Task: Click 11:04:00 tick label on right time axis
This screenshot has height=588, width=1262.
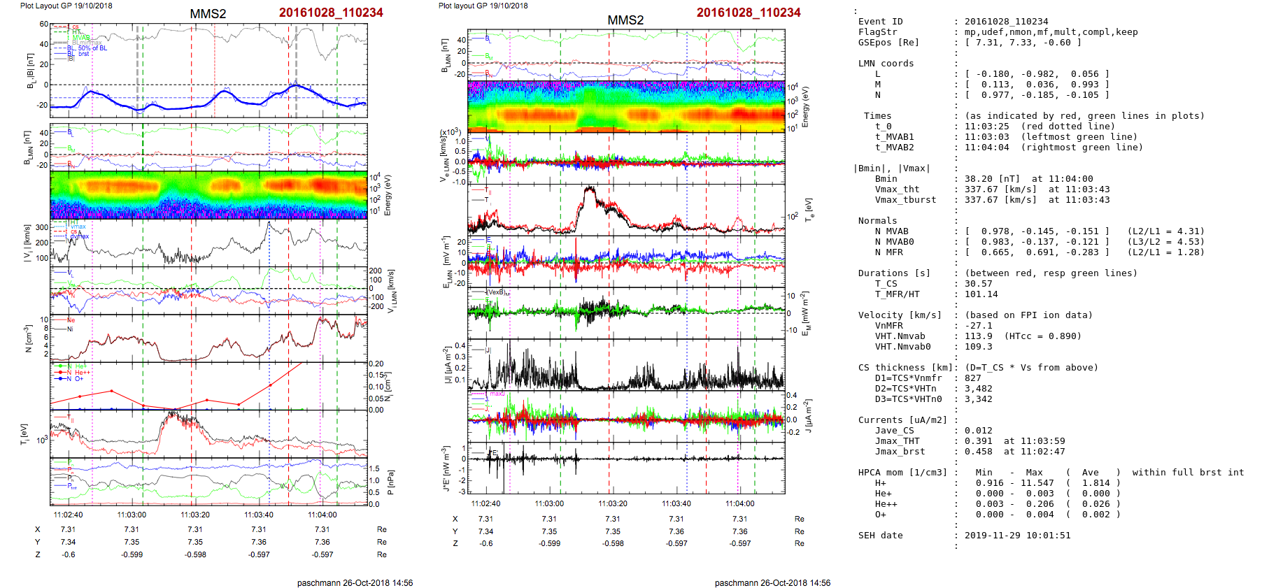Action: click(x=740, y=503)
